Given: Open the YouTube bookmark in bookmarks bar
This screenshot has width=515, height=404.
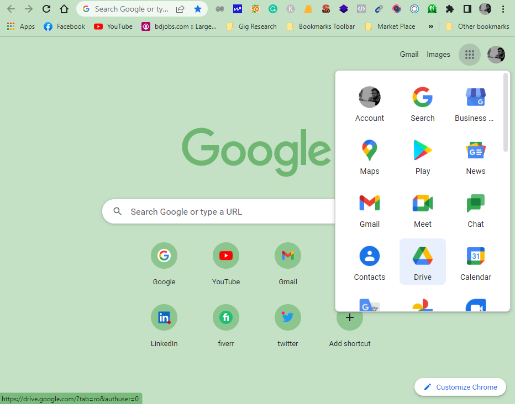Looking at the screenshot, I should tap(113, 26).
